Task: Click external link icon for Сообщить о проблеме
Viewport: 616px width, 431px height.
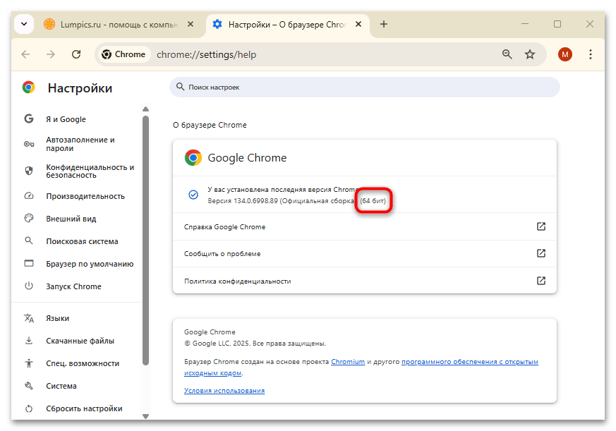Action: pyautogui.click(x=541, y=253)
